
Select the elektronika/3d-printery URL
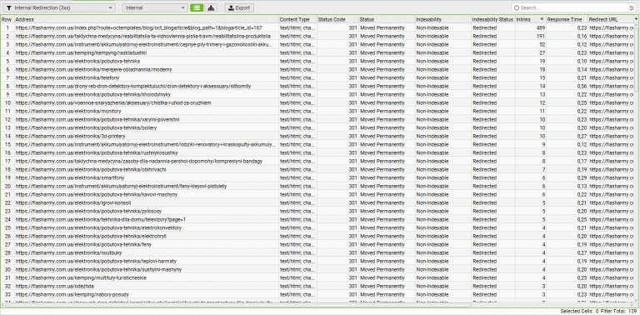(70, 136)
